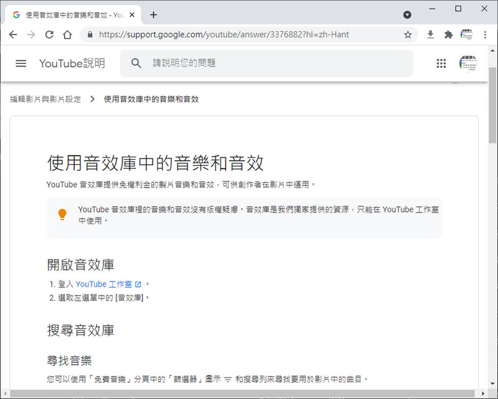Open the Google apps grid
The image size is (498, 399).
(x=441, y=63)
